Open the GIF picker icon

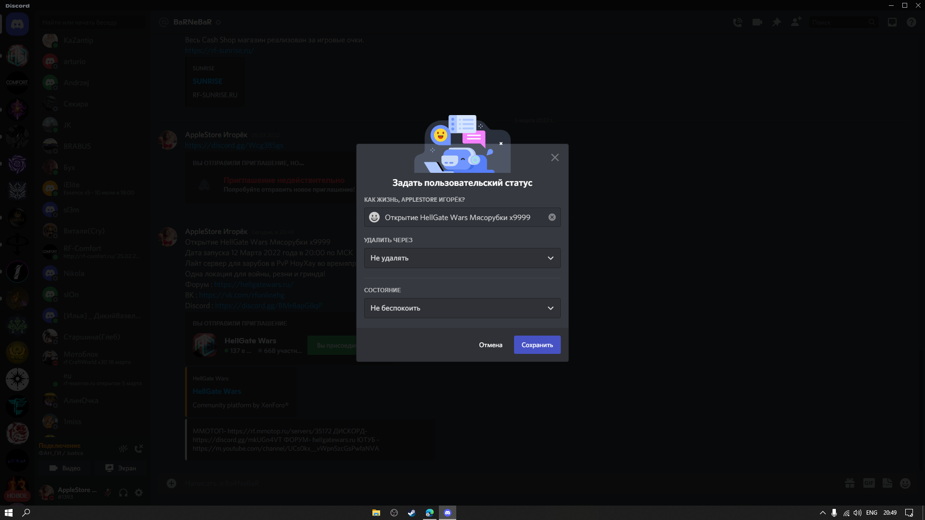coord(869,483)
